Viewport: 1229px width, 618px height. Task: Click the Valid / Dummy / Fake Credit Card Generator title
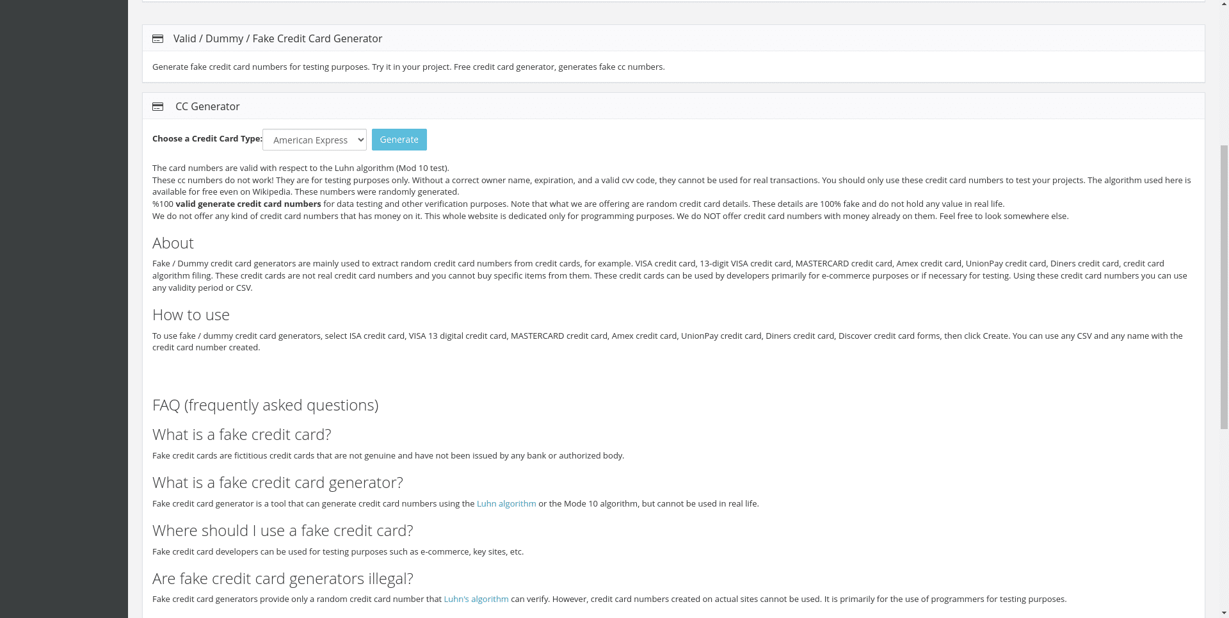(277, 39)
